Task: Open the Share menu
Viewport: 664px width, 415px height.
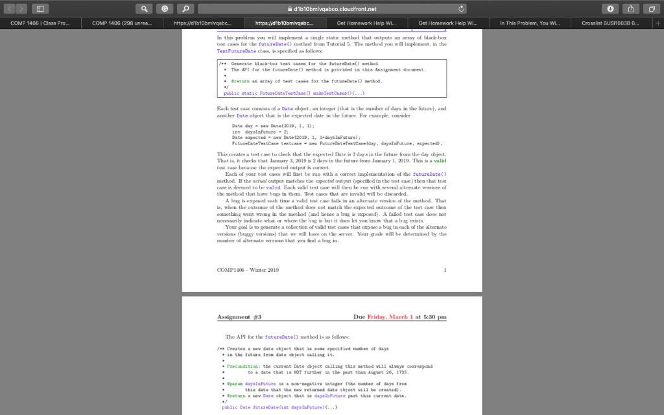Action: click(x=629, y=9)
